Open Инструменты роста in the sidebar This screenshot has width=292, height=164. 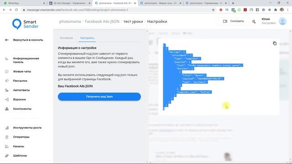[27, 128]
